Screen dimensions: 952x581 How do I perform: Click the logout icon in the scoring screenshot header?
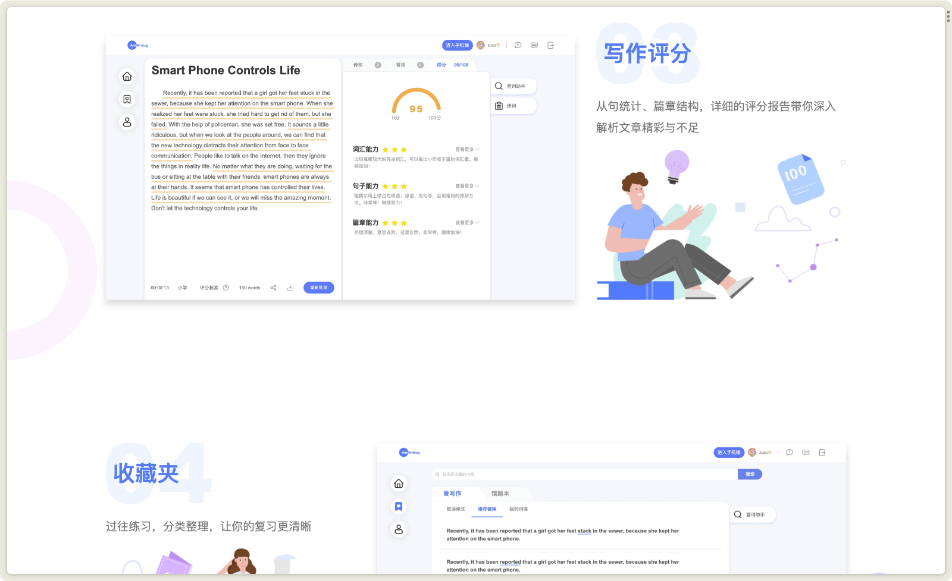[550, 45]
